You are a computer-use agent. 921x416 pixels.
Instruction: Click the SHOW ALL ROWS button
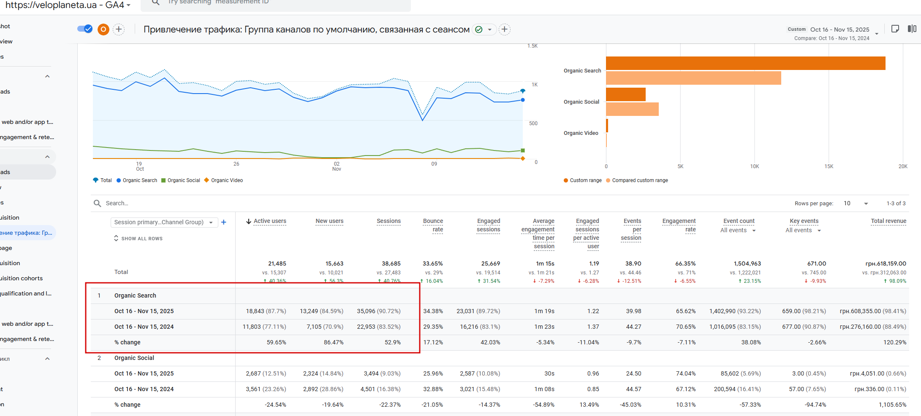click(142, 239)
